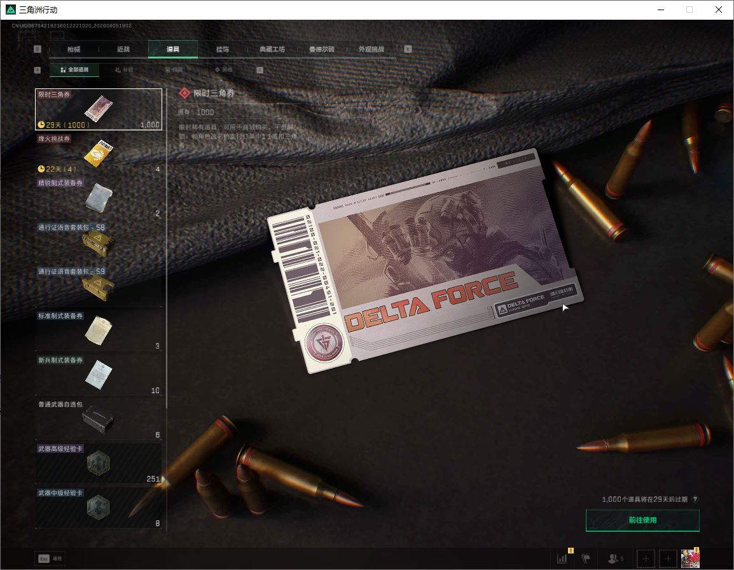Close the 三角洲行动 window

pyautogui.click(x=719, y=10)
